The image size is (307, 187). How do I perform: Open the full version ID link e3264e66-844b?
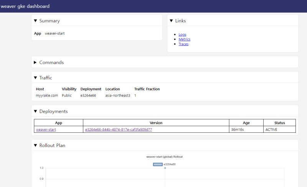pos(119,130)
